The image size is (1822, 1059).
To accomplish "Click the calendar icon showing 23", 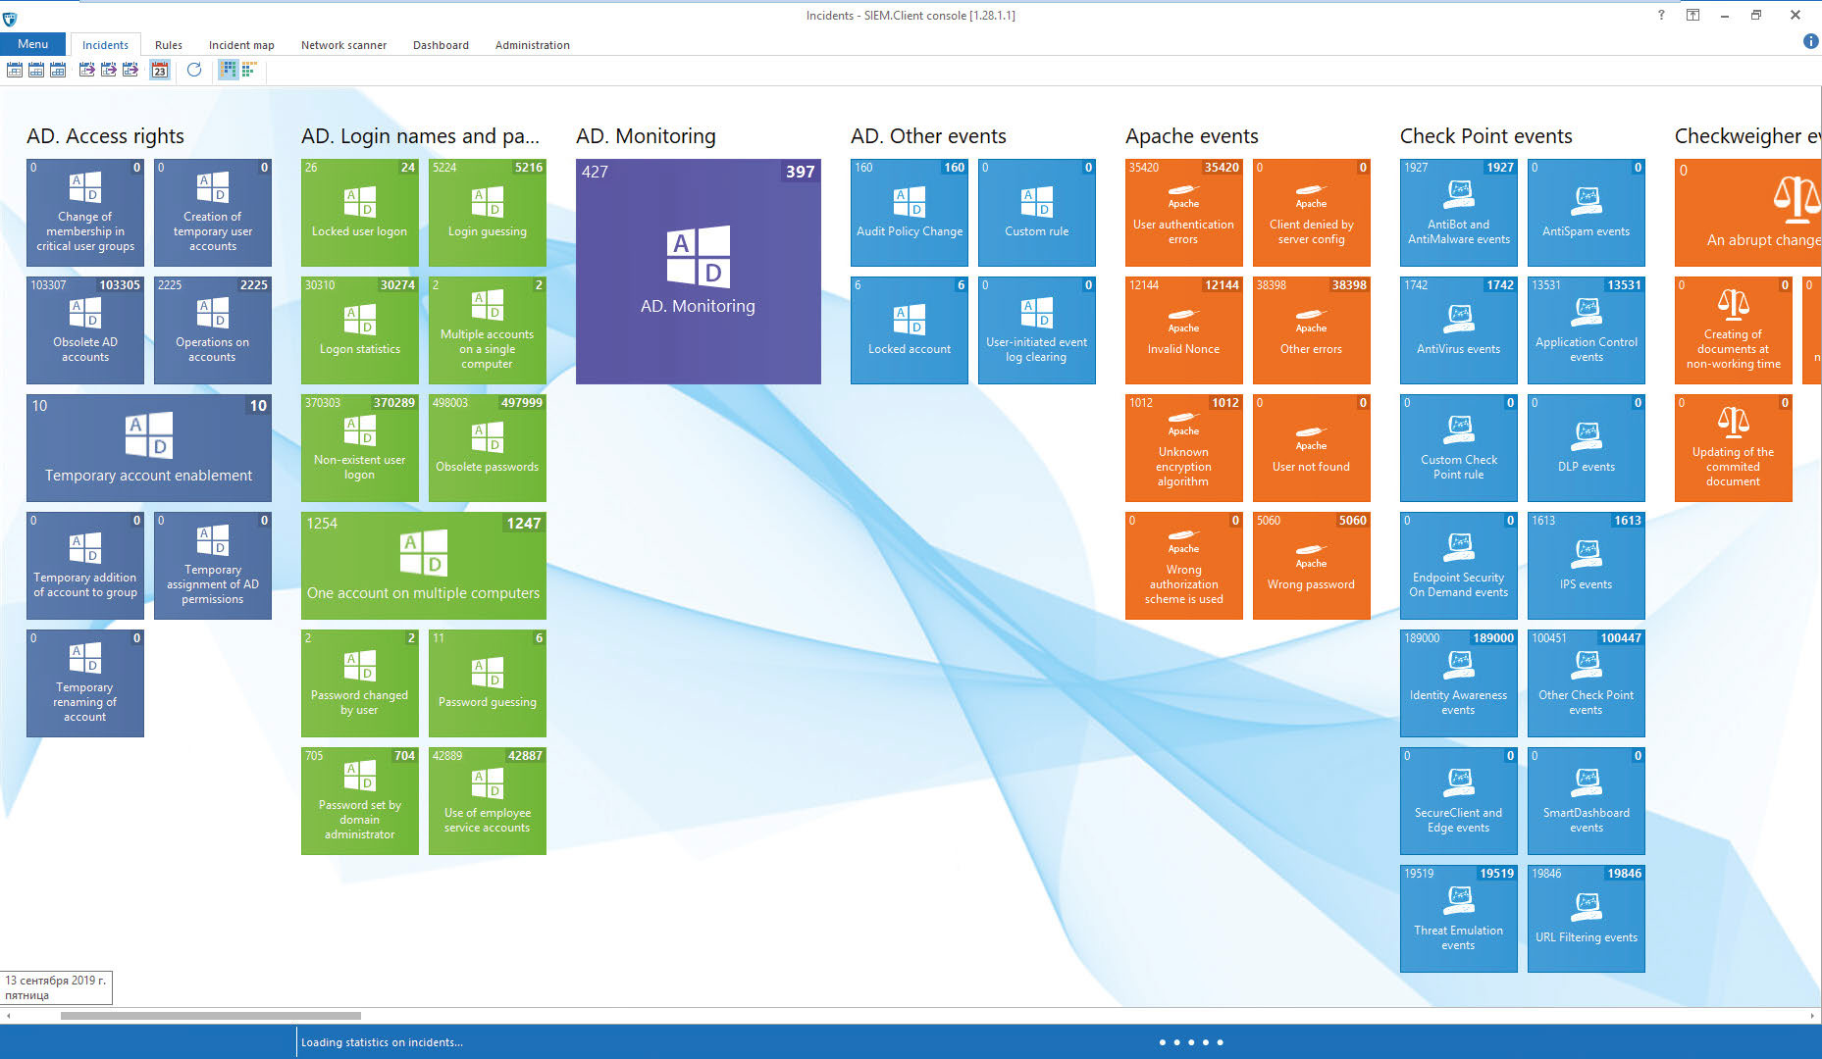I will click(160, 70).
